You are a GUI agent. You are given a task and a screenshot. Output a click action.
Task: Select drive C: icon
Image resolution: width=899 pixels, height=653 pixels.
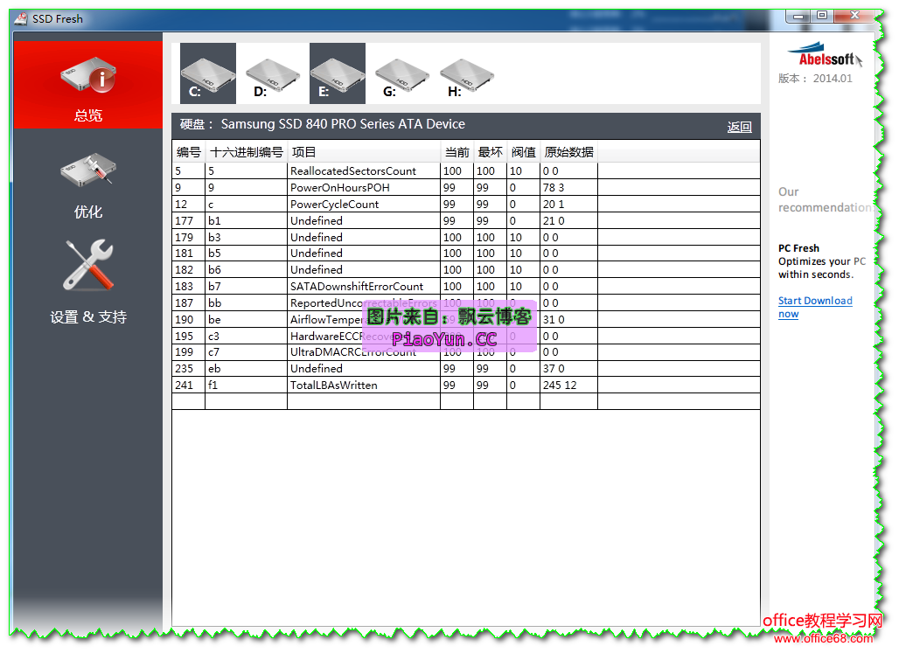pyautogui.click(x=208, y=73)
